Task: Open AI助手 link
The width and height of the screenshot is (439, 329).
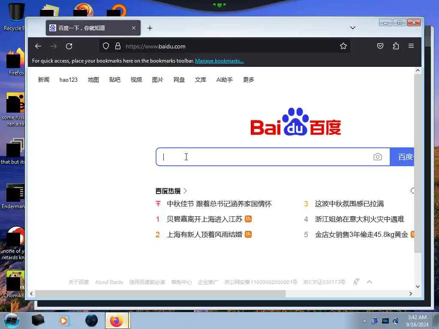Action: point(225,80)
